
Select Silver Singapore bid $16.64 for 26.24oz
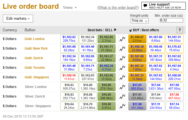click(69, 106)
